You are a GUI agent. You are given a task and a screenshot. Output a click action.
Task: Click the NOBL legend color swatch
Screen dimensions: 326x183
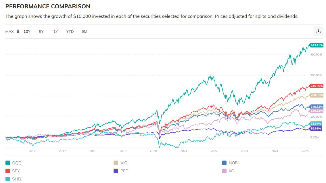click(224, 163)
